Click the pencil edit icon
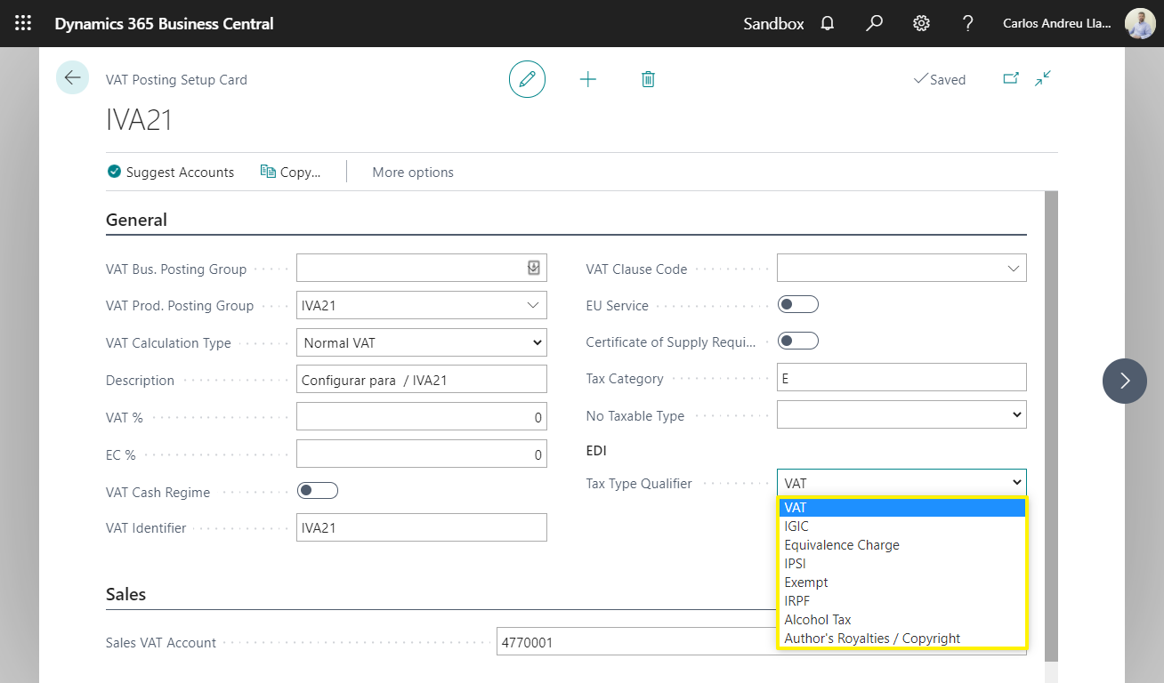This screenshot has width=1164, height=683. pos(527,79)
